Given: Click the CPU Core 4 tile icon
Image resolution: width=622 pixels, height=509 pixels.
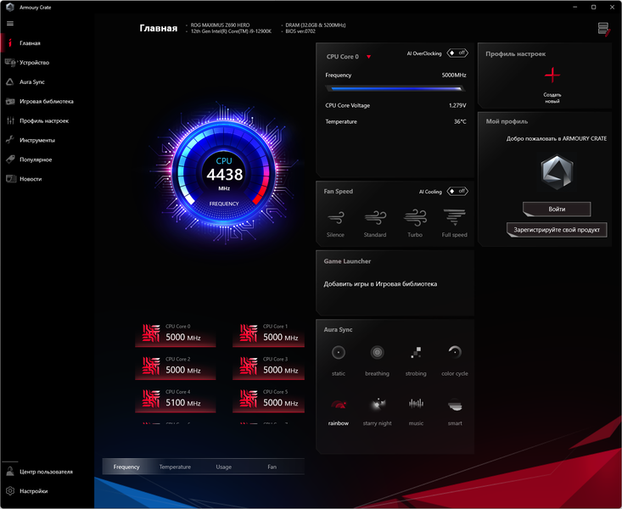Looking at the screenshot, I should (151, 399).
